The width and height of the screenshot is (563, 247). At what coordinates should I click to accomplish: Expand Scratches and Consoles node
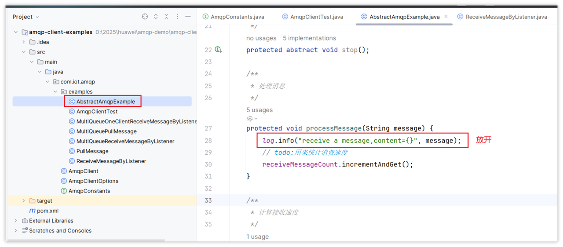(16, 230)
